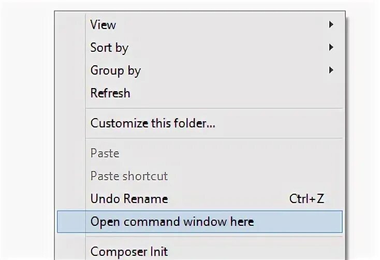380x260 pixels.
Task: Choose Refresh from the context menu
Action: (110, 93)
